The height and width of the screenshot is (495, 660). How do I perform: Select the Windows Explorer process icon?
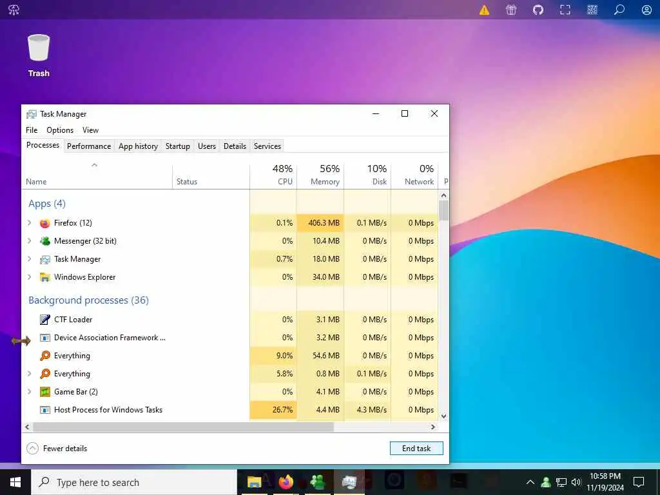44,277
